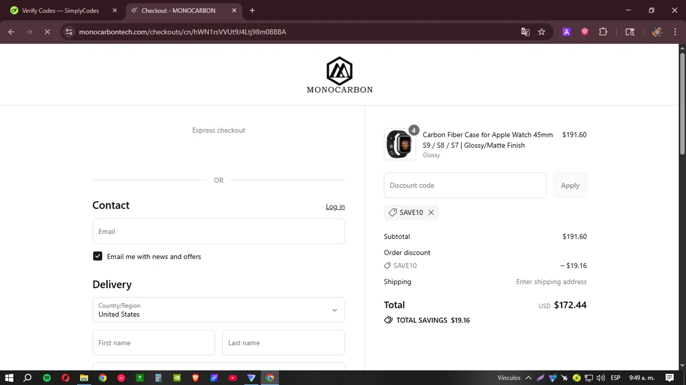Remove the SAVE10 discount tag

pos(431,212)
